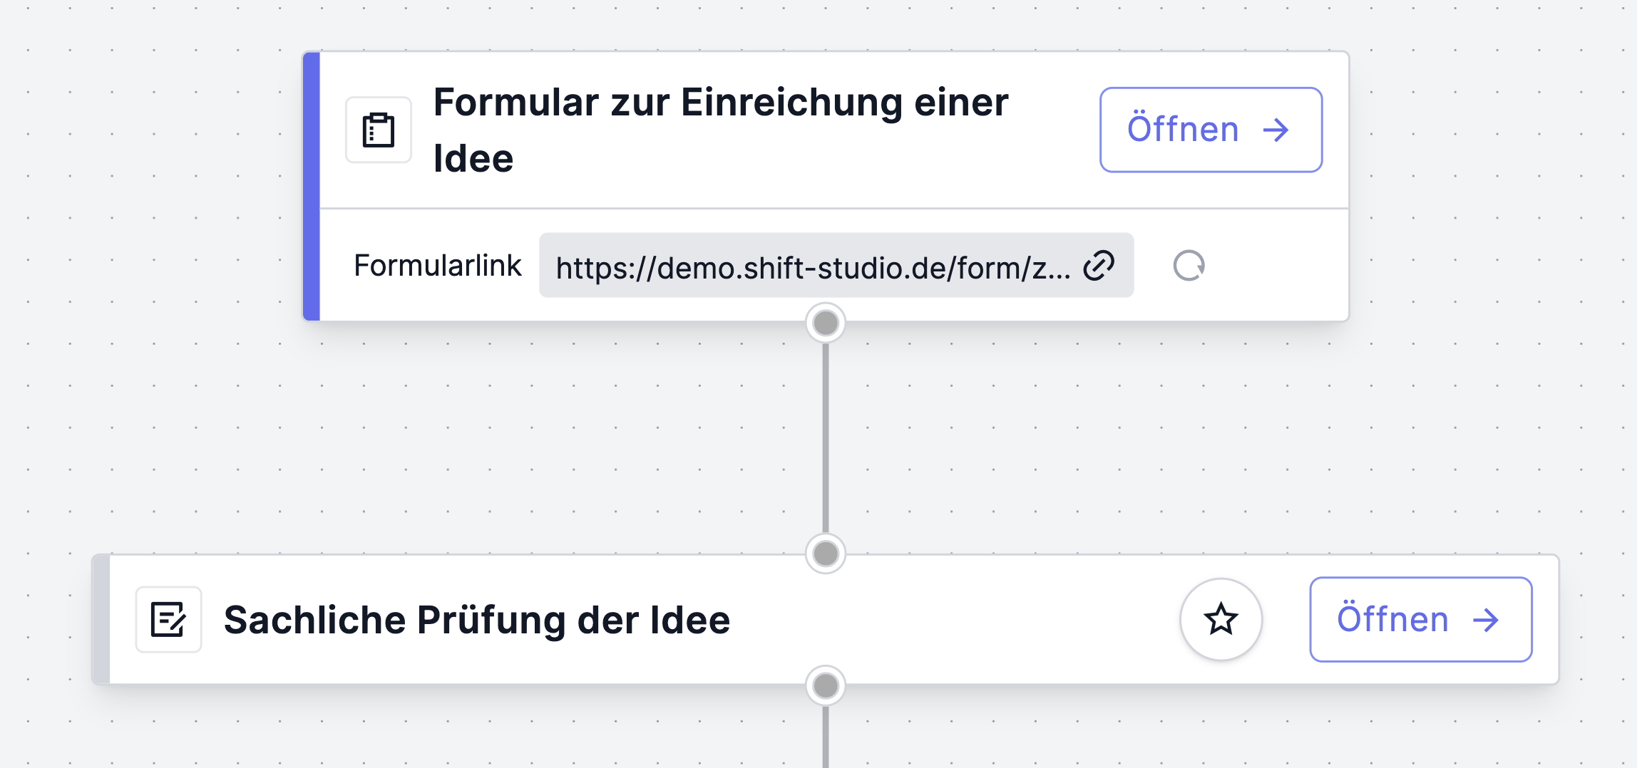
Task: Click the purple accent bar of the form card
Action: tap(312, 186)
